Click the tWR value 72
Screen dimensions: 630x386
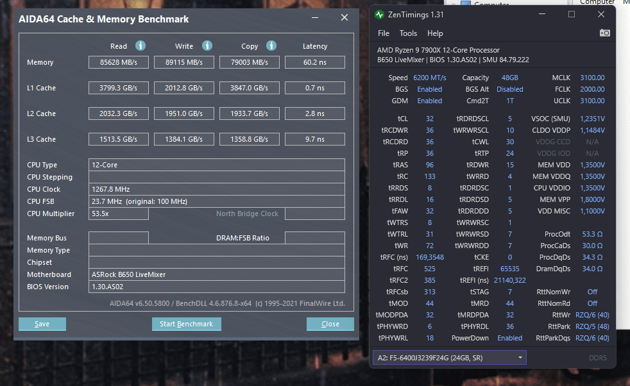429,246
